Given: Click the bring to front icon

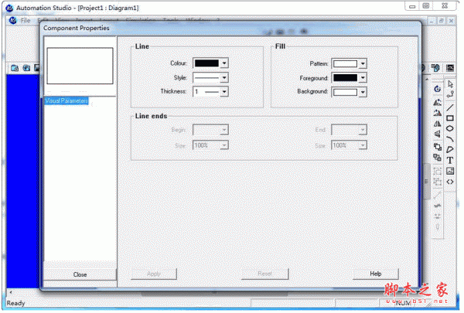Looking at the screenshot, I should (x=438, y=147).
